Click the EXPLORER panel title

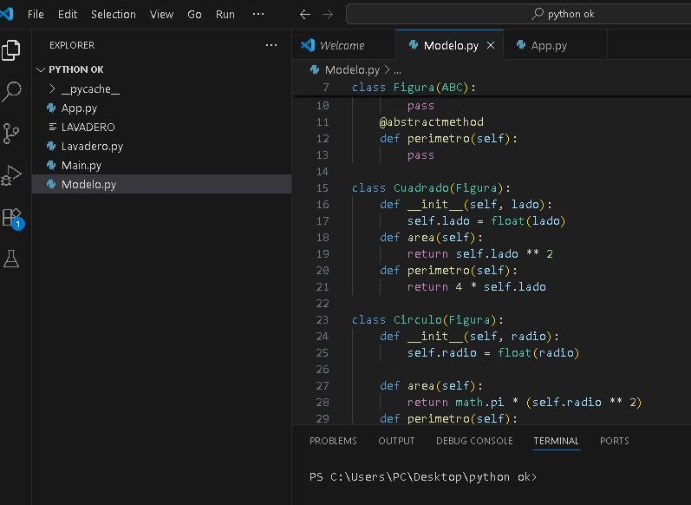coord(72,45)
